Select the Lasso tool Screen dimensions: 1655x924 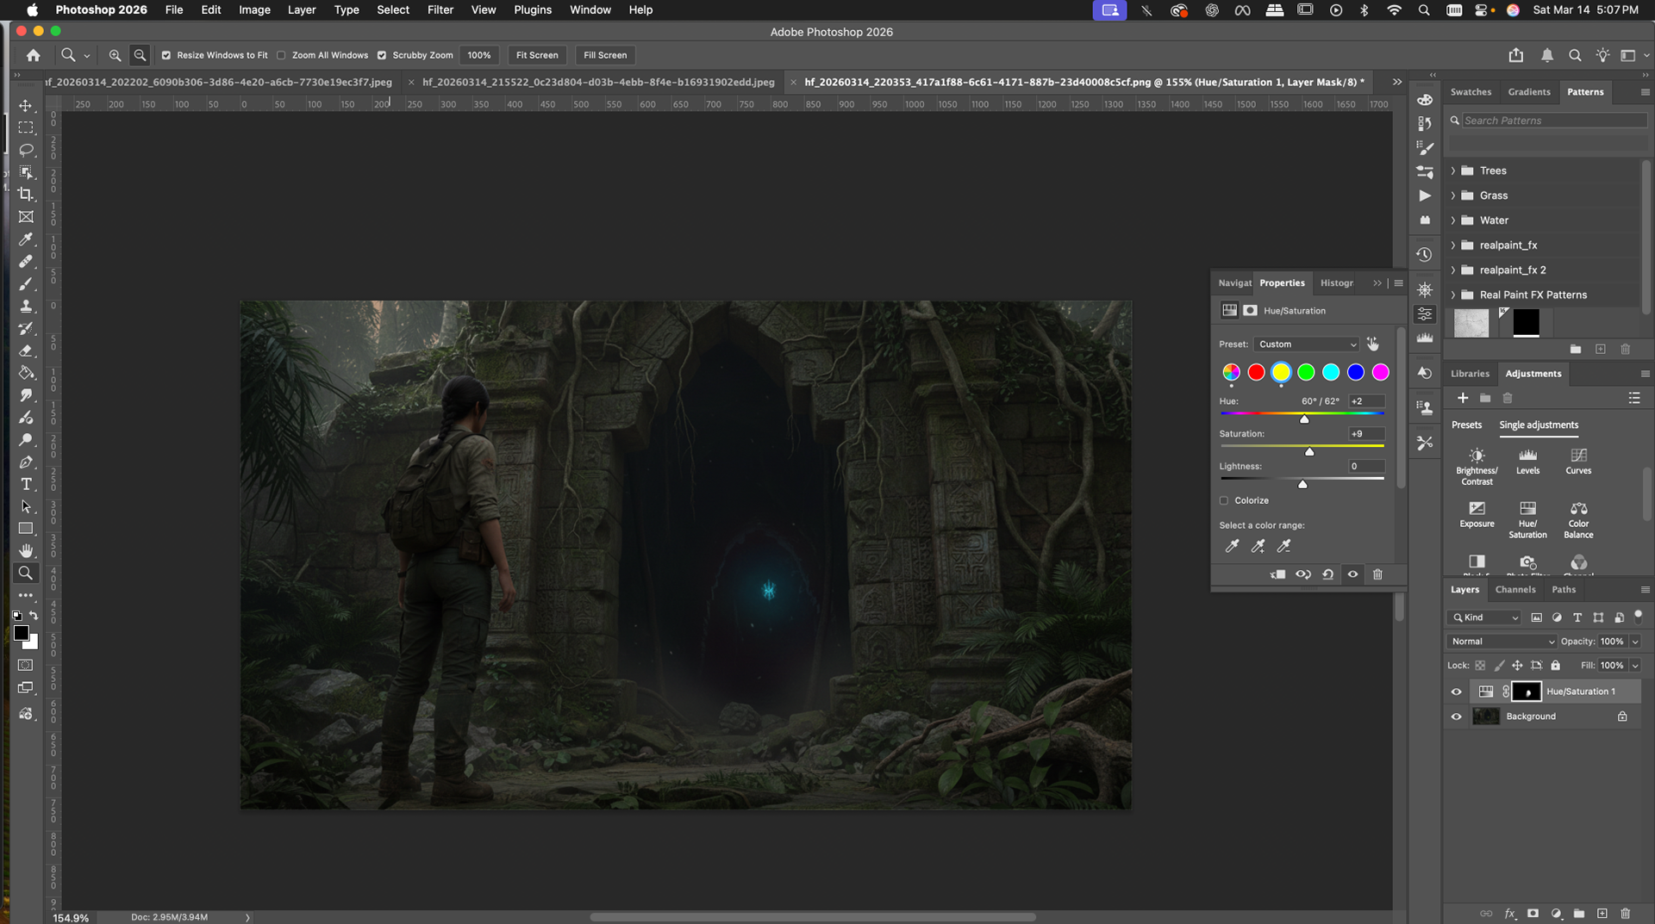click(26, 150)
